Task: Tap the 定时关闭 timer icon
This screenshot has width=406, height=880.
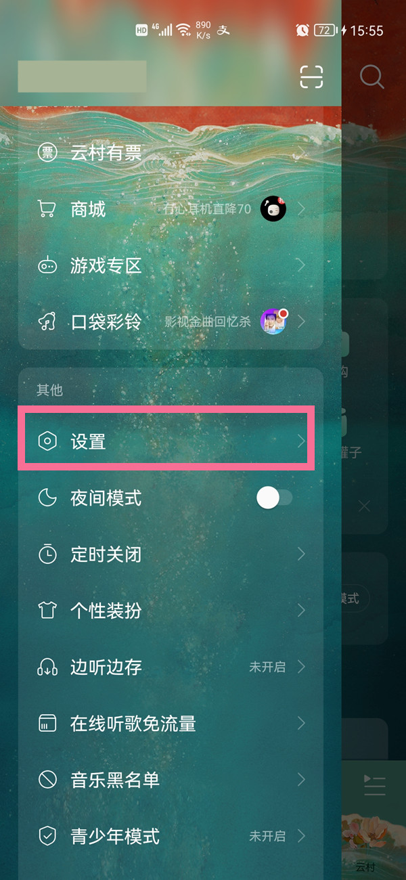Action: pos(47,554)
